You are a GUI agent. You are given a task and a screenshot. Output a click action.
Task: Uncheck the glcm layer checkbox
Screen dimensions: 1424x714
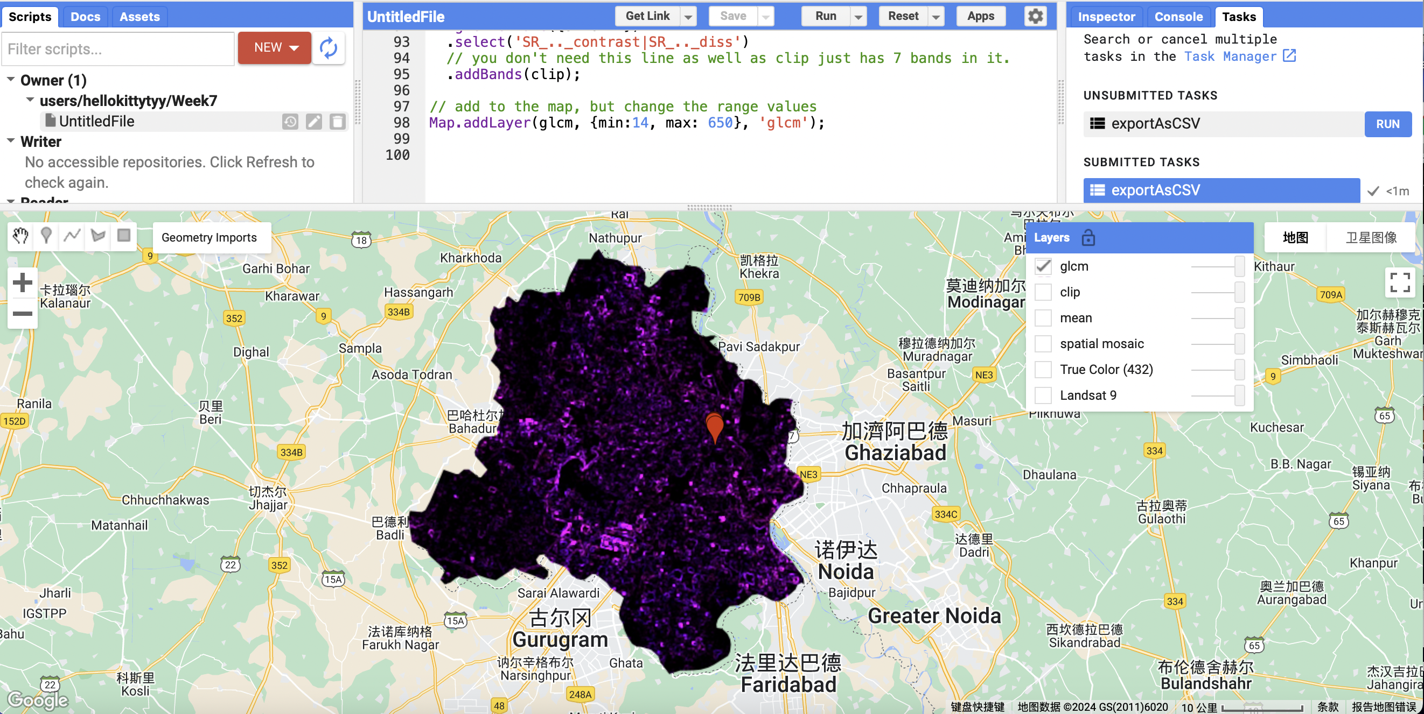point(1043,266)
